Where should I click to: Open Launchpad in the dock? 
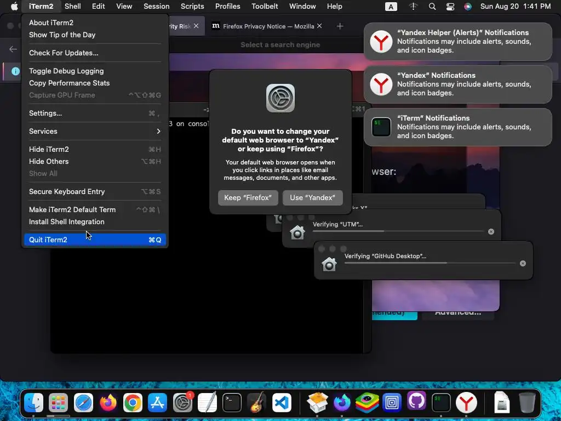tap(58, 402)
